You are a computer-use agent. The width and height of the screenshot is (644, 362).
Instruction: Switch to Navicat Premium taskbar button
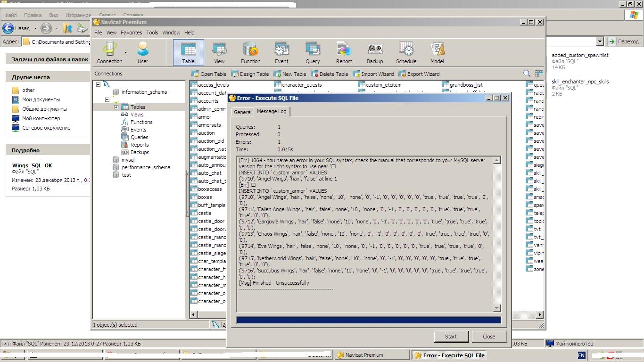[372, 355]
